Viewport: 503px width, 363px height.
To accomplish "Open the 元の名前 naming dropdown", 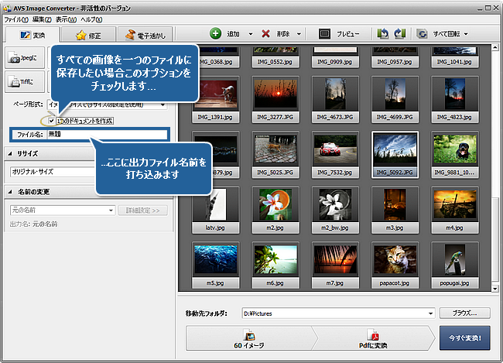I will coord(111,211).
